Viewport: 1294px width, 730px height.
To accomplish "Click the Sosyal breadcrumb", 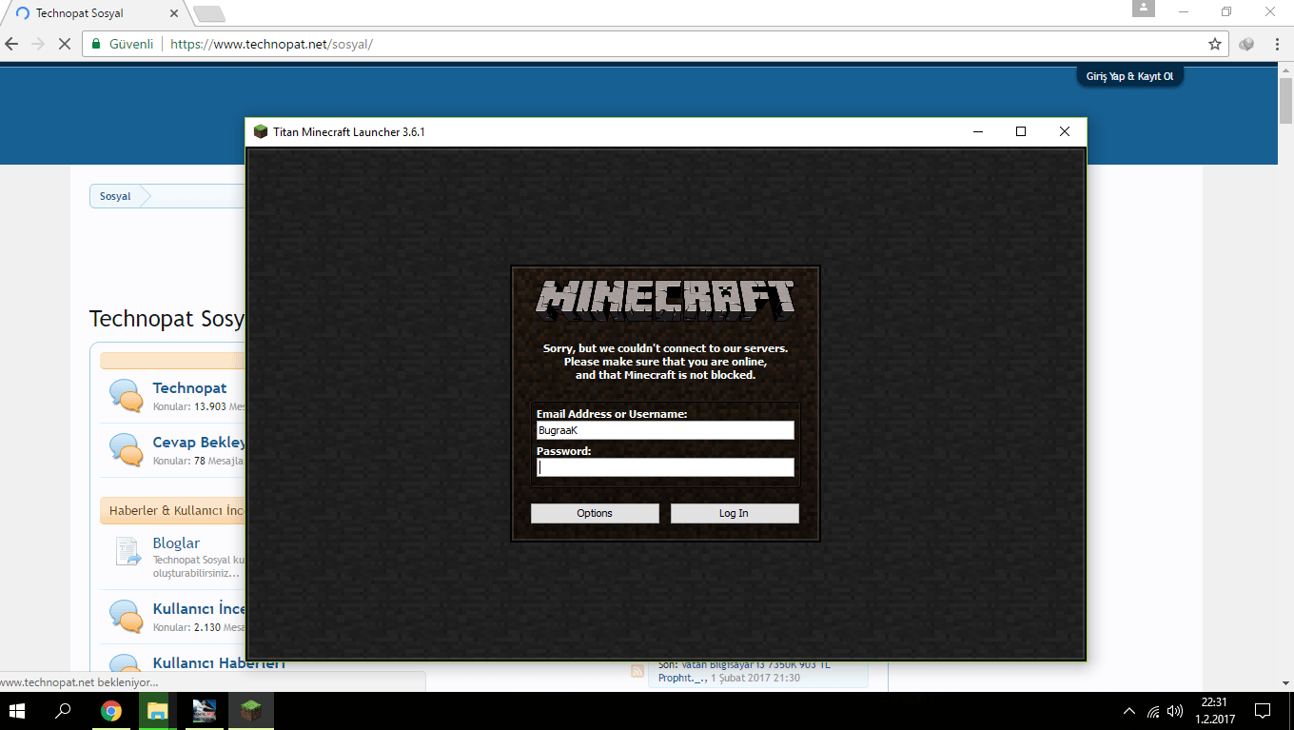I will (115, 196).
